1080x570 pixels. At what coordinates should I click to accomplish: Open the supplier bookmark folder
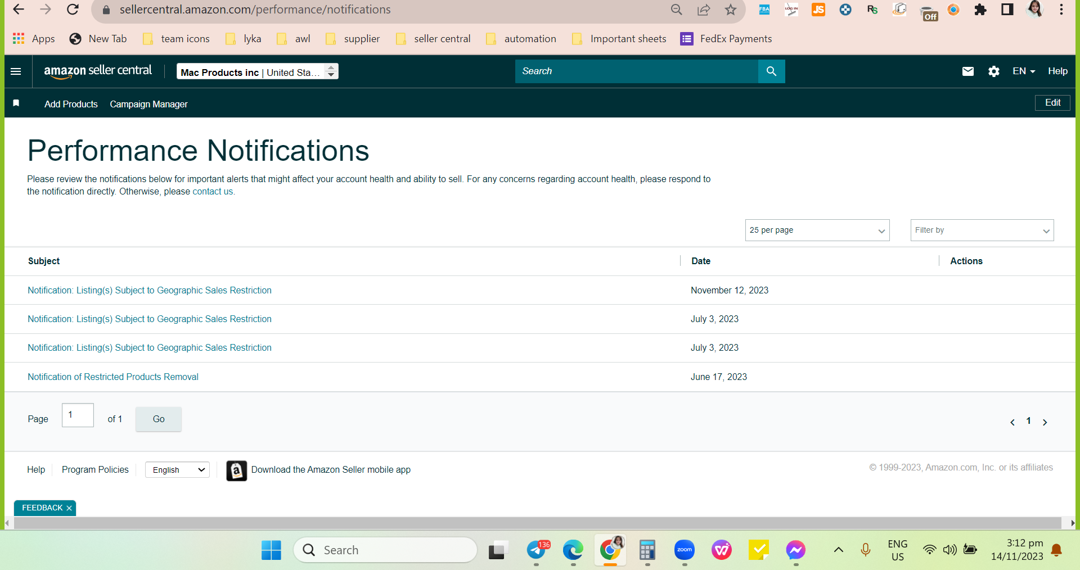pos(353,39)
